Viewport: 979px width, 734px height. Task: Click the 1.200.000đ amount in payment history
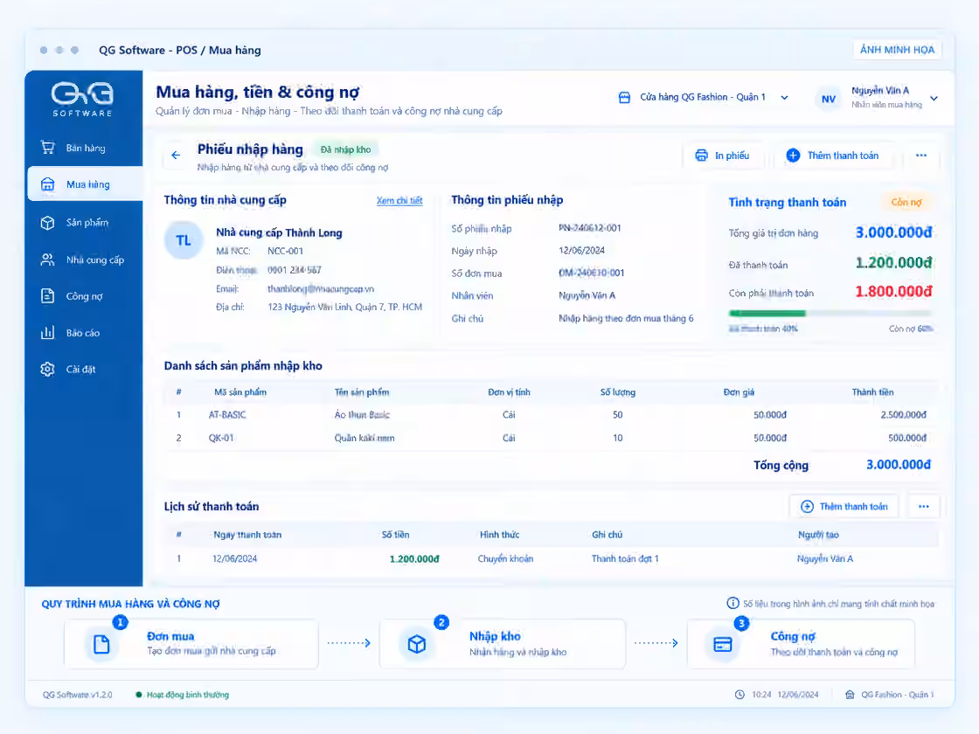(414, 558)
